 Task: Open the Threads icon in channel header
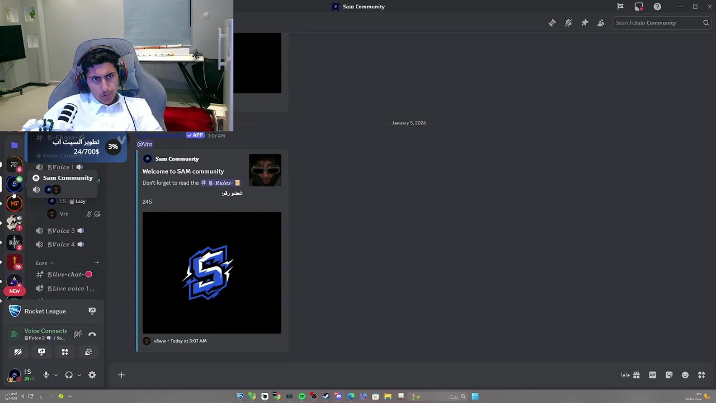point(552,23)
